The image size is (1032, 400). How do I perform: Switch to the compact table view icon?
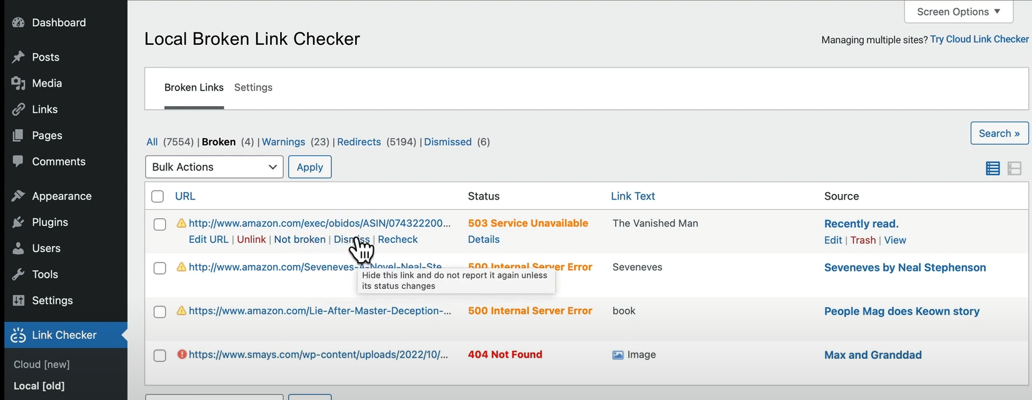pyautogui.click(x=1014, y=168)
